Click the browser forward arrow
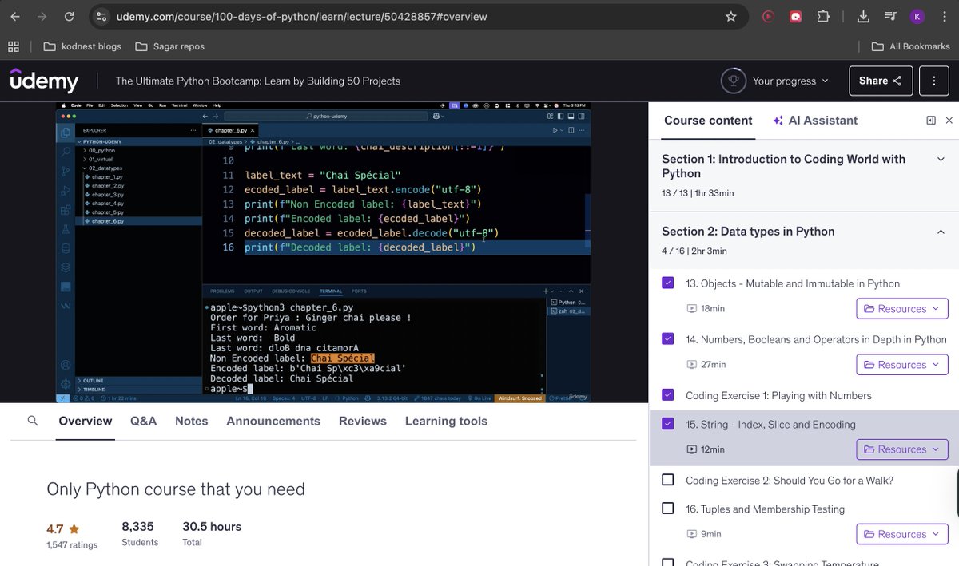Screen dimensions: 959x566 (x=42, y=16)
